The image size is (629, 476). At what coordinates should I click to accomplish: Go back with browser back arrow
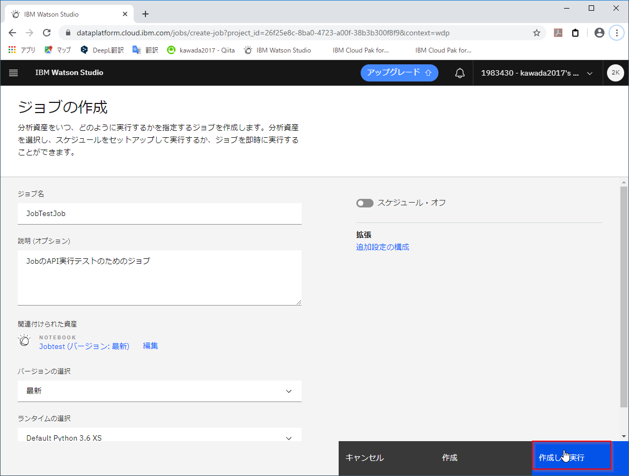[x=12, y=33]
